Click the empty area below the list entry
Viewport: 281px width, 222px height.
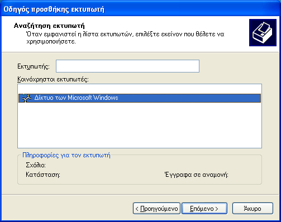pos(140,124)
